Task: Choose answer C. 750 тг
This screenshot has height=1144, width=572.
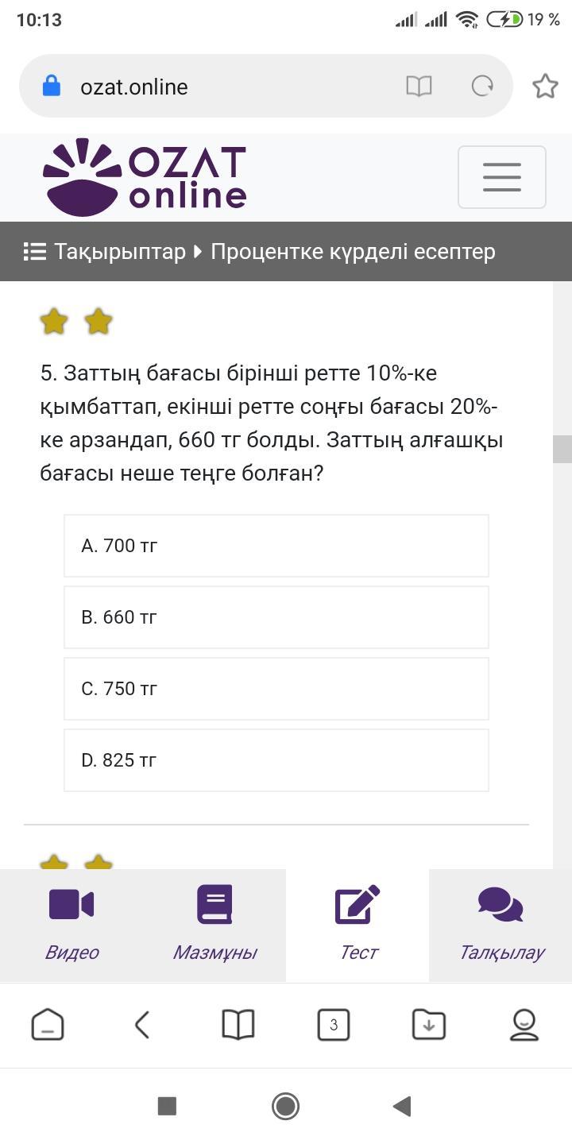Action: (276, 689)
